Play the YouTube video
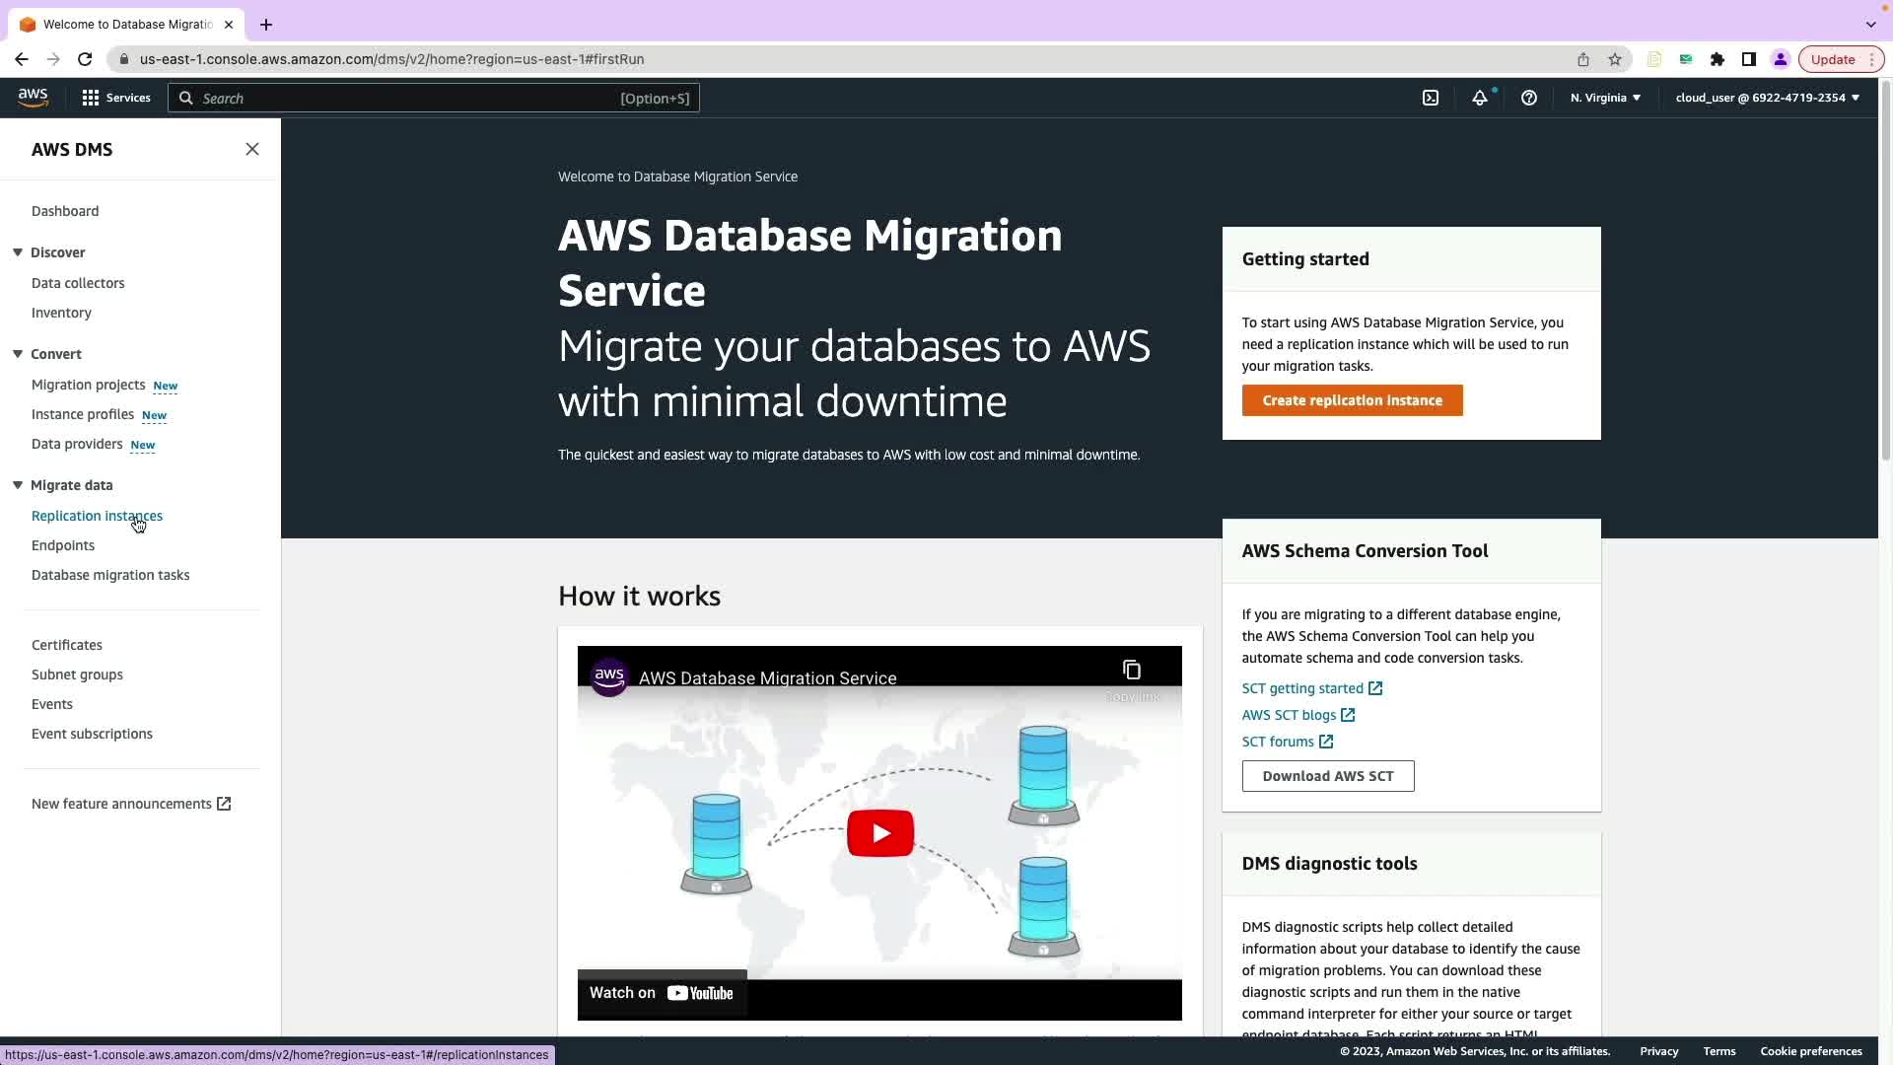This screenshot has width=1893, height=1065. coord(879,833)
